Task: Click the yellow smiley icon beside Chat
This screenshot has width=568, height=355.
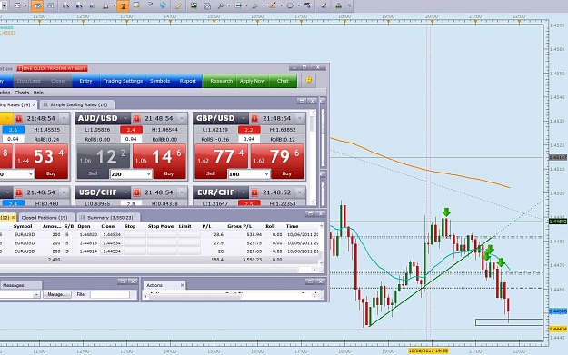Action: pyautogui.click(x=309, y=80)
